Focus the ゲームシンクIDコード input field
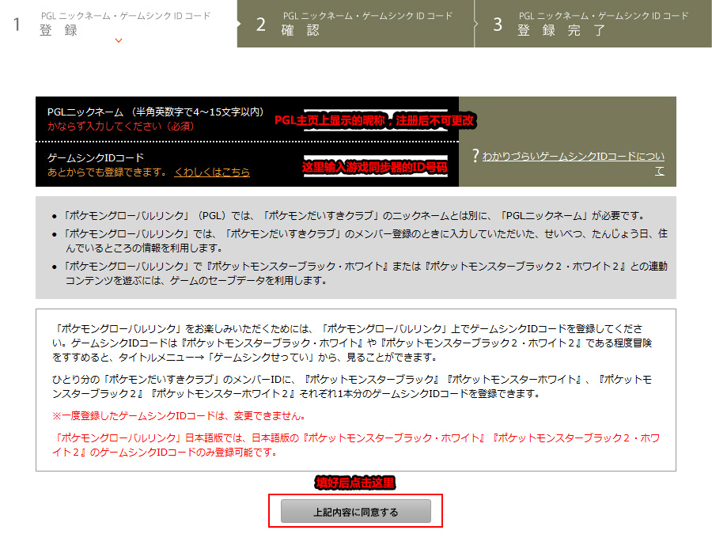Image resolution: width=712 pixels, height=553 pixels. [376, 167]
